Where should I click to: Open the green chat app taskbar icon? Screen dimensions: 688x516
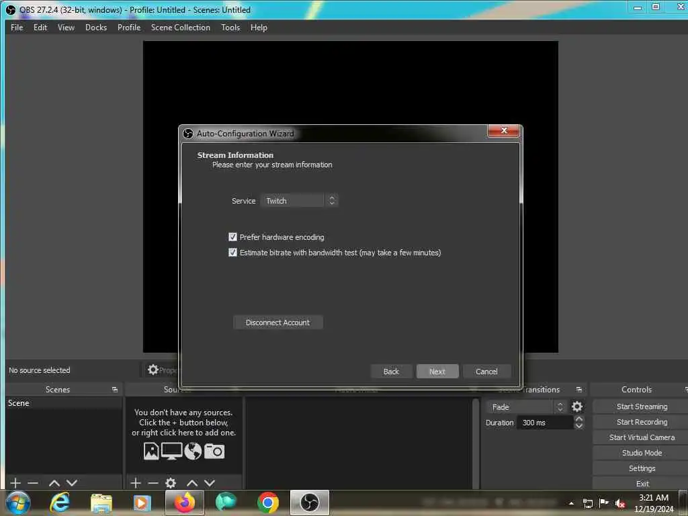(x=226, y=503)
